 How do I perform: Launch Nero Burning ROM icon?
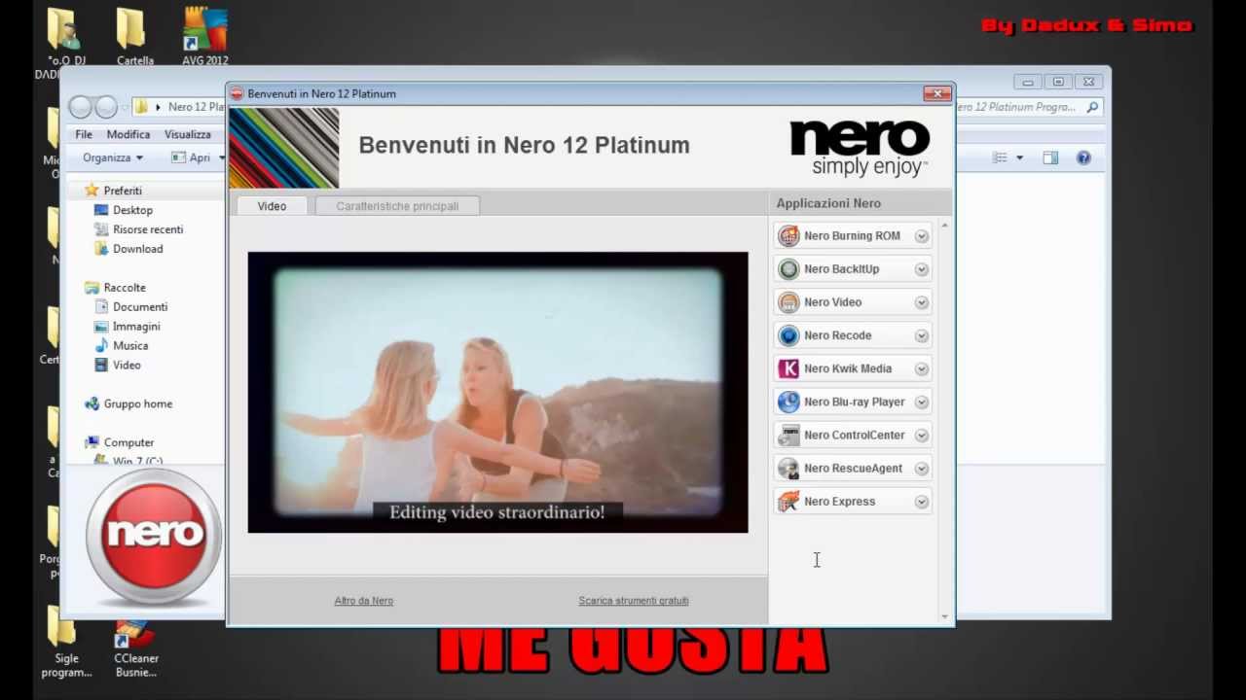click(x=788, y=236)
